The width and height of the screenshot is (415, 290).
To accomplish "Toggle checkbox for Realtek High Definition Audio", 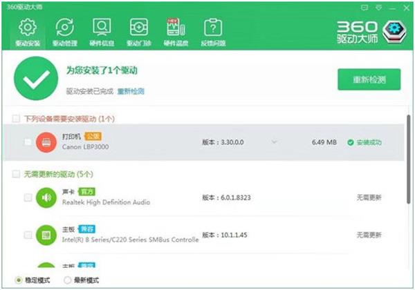I will tap(28, 197).
